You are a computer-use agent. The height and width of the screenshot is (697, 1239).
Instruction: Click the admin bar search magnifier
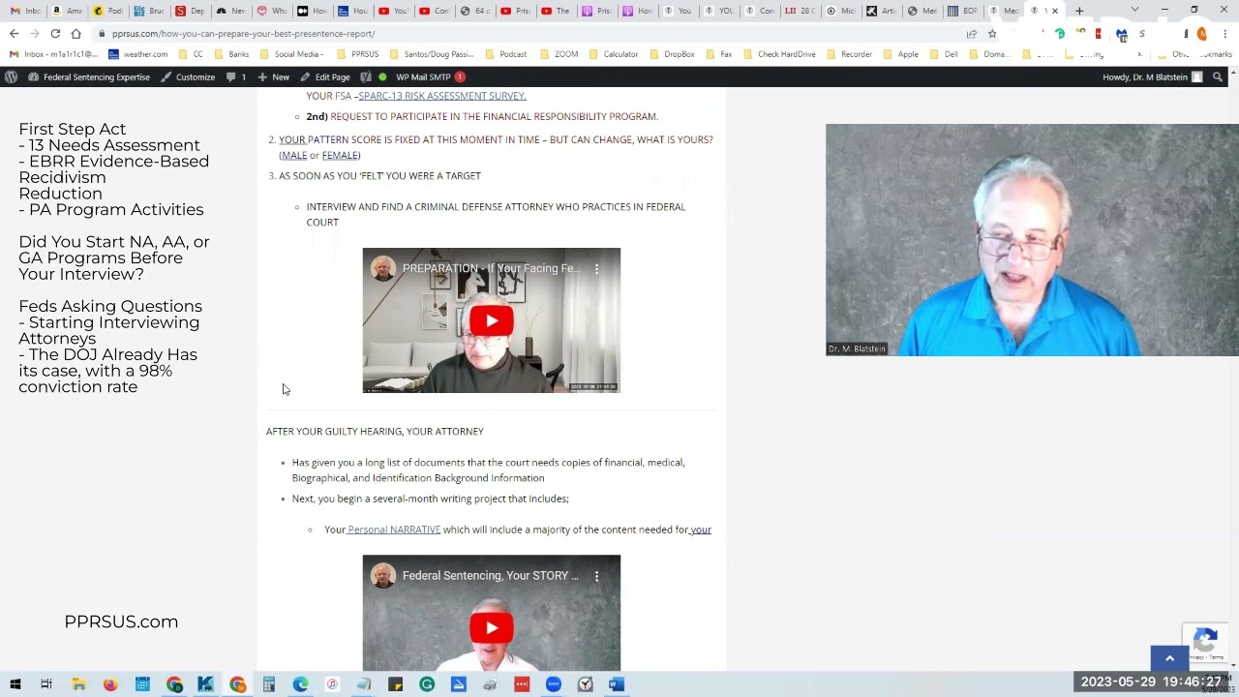click(1218, 76)
